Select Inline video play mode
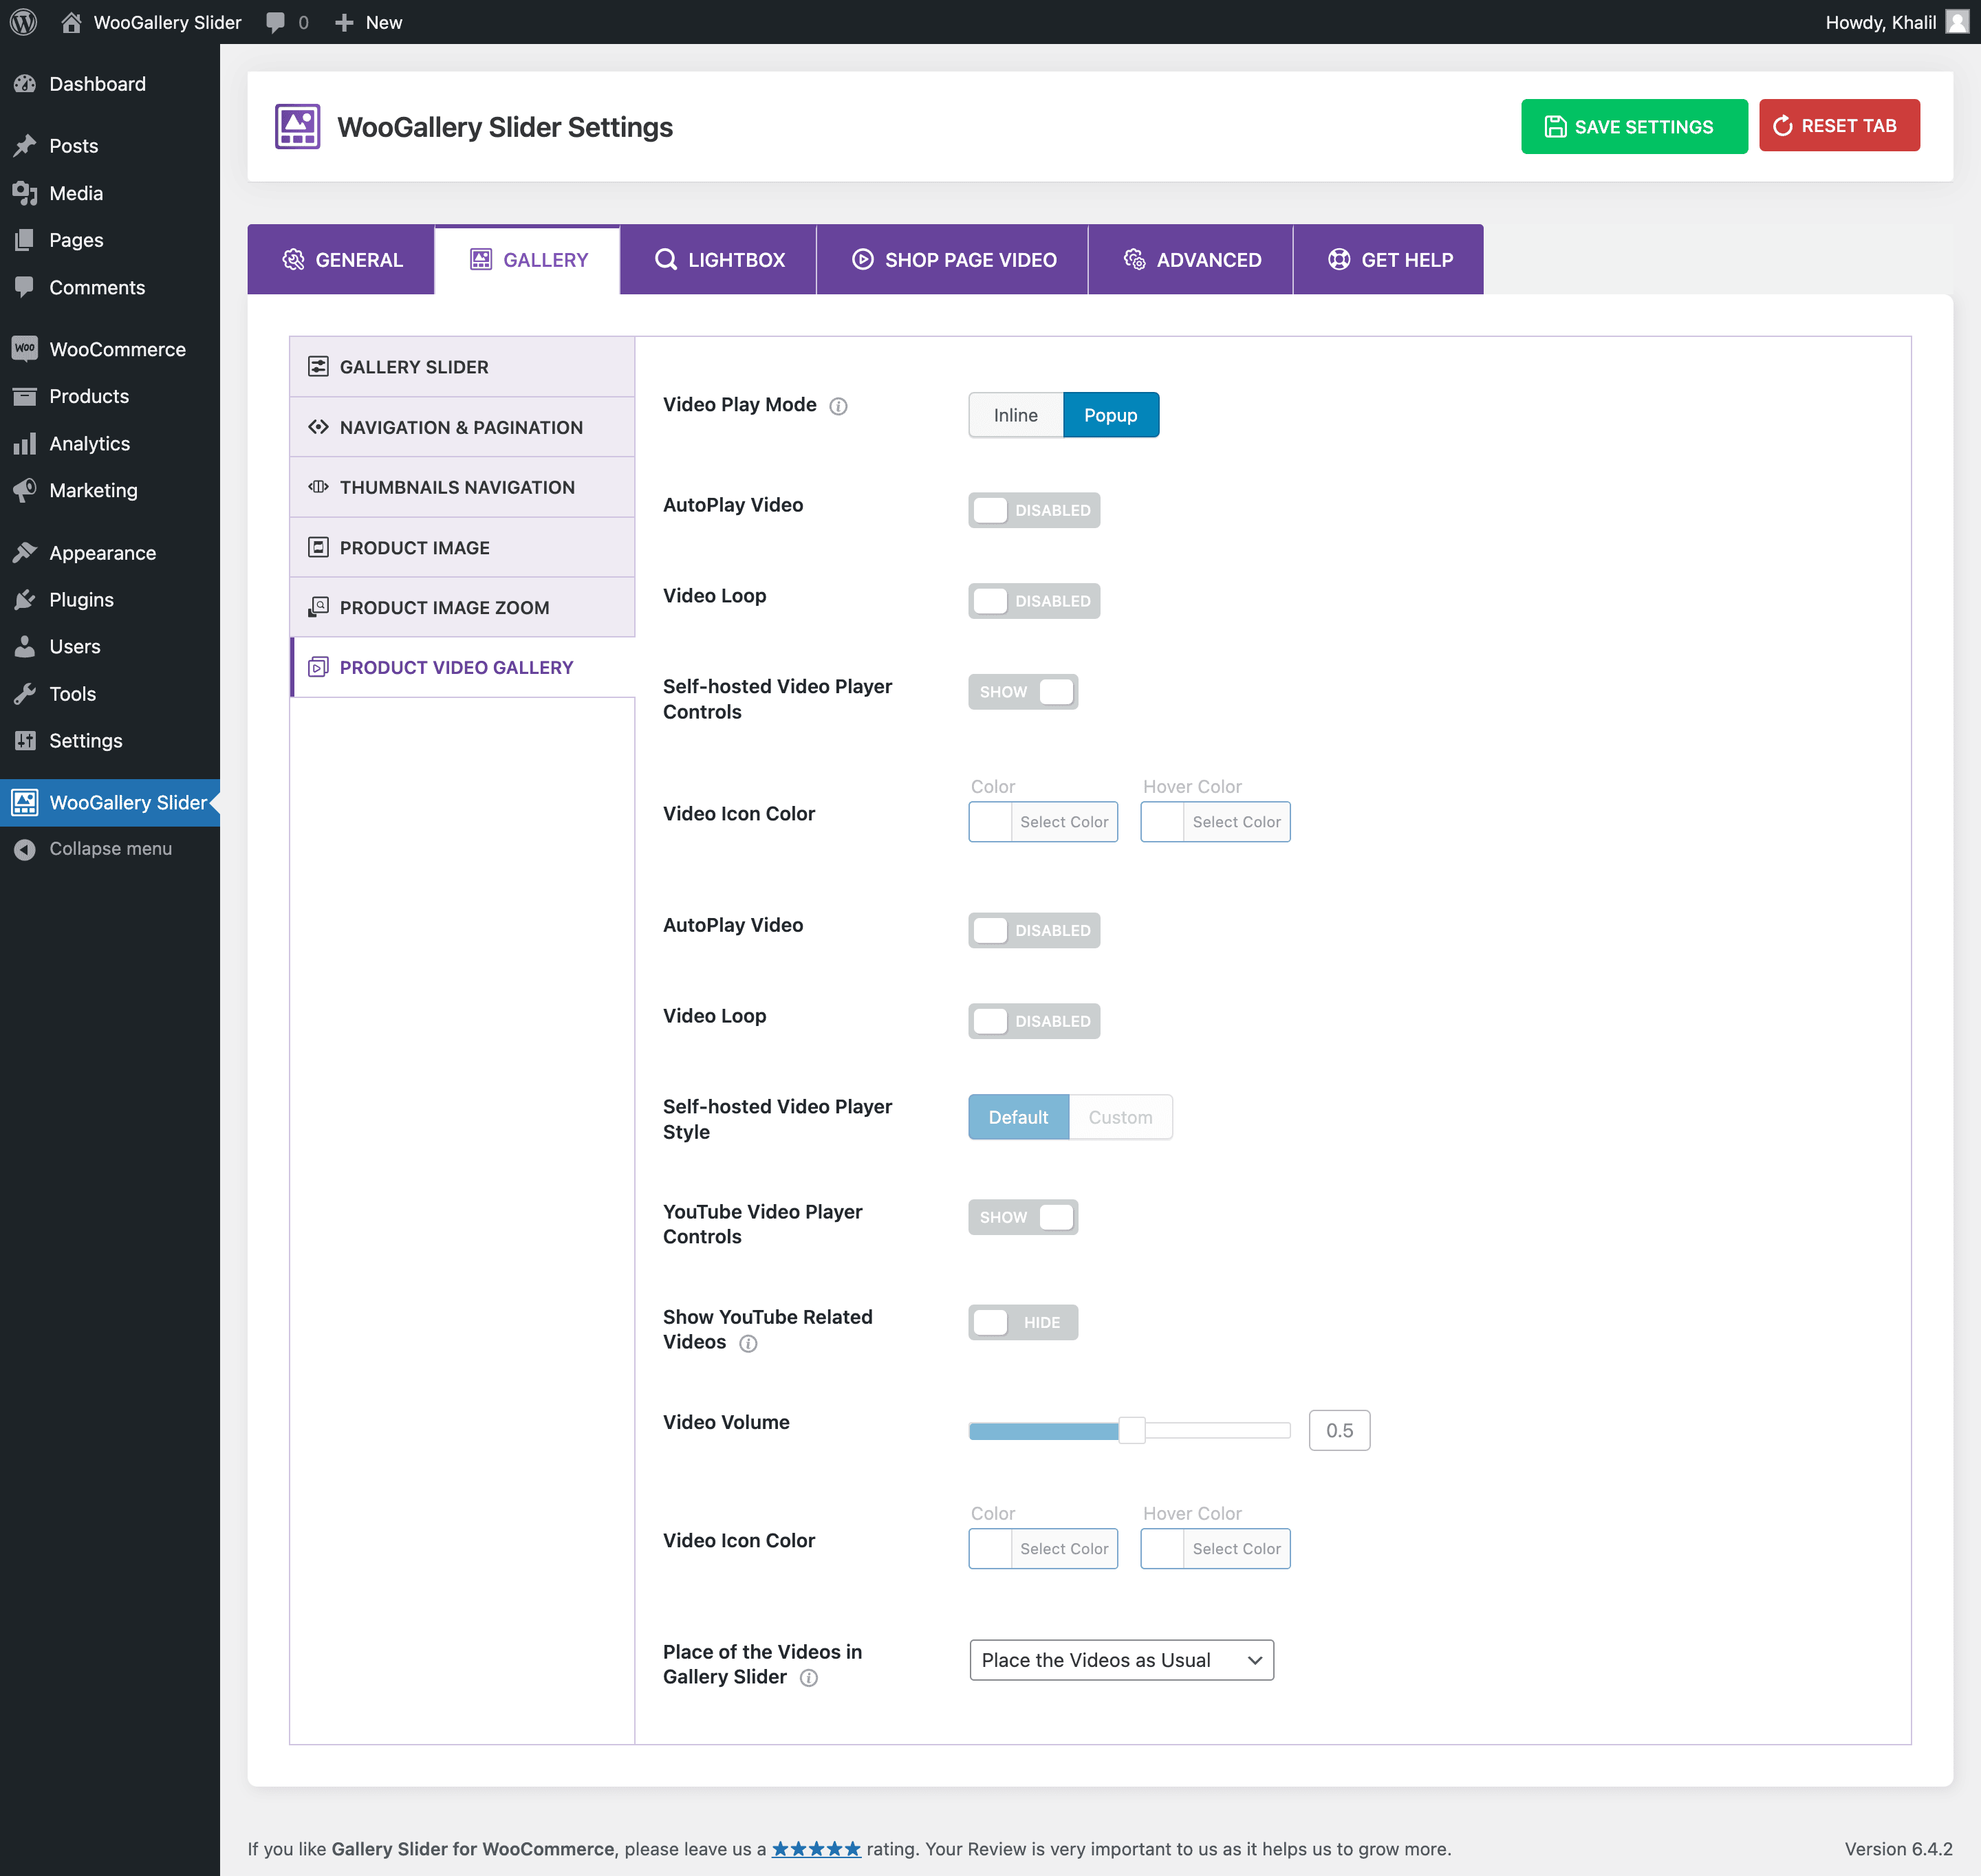Viewport: 1981px width, 1876px height. 1015,415
